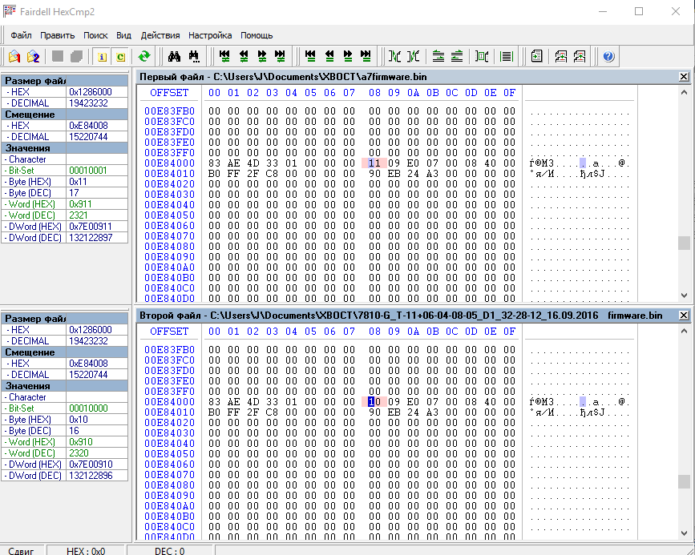Select highlighted byte 11 in first file
The image size is (695, 555).
(x=374, y=163)
